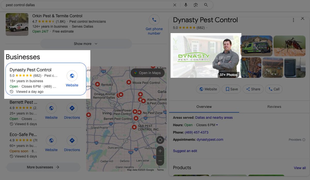Open Berrett Pest Website globe icon

pyautogui.click(x=51, y=108)
